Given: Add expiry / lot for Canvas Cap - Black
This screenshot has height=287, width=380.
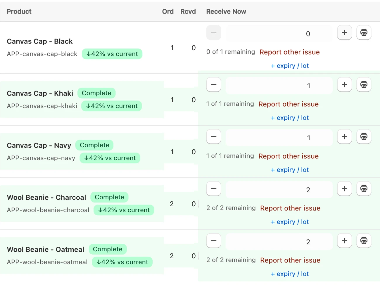Looking at the screenshot, I should click(290, 66).
